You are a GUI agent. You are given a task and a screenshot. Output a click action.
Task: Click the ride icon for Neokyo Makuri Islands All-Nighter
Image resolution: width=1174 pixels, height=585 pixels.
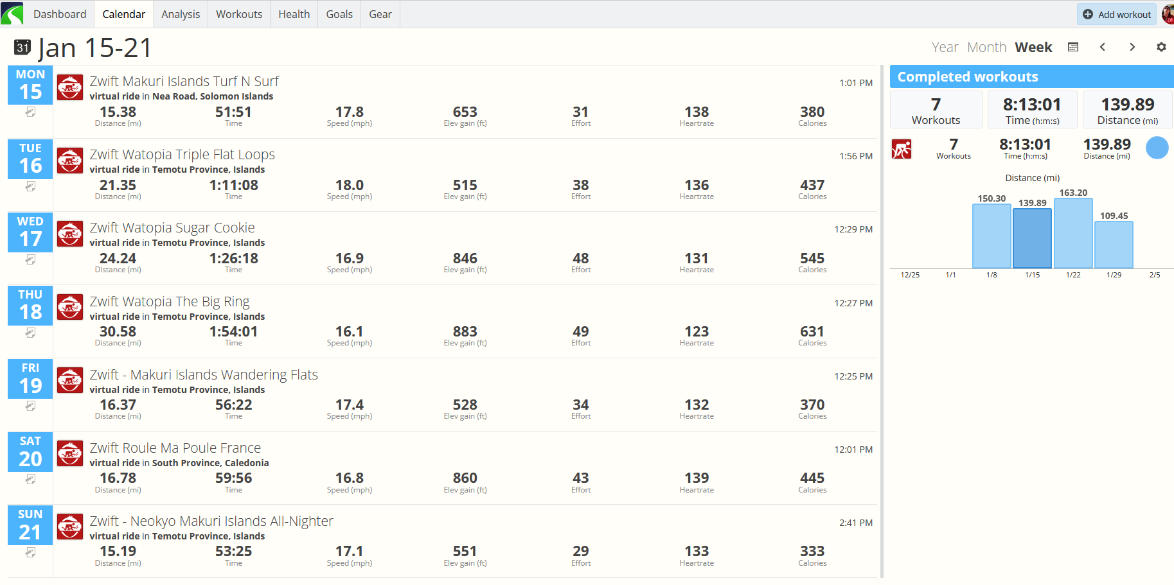point(70,527)
